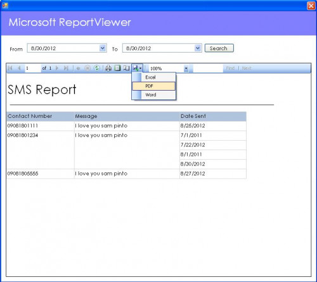The height and width of the screenshot is (282, 317).
Task: Click the find text input box
Action: (208, 68)
